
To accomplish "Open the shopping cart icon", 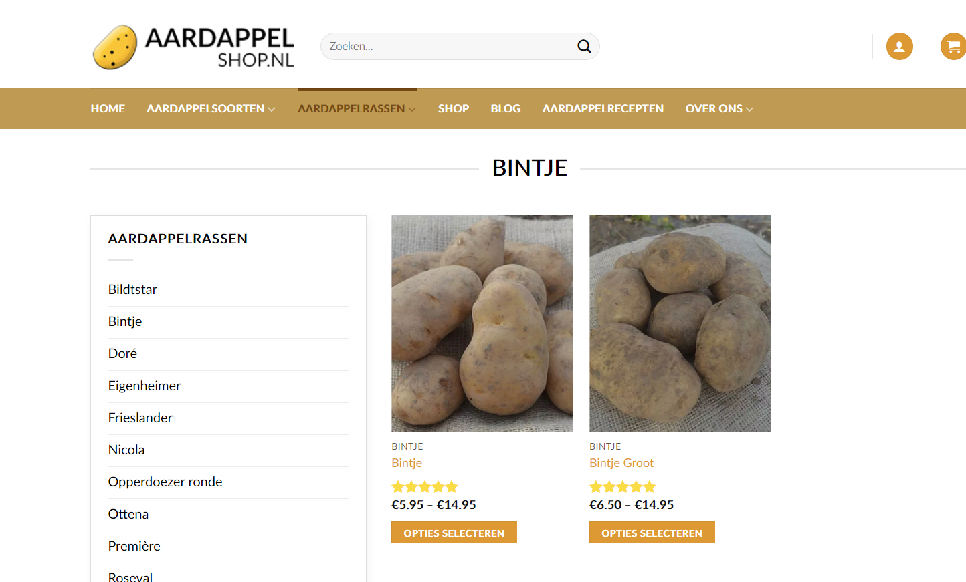I will coord(953,47).
